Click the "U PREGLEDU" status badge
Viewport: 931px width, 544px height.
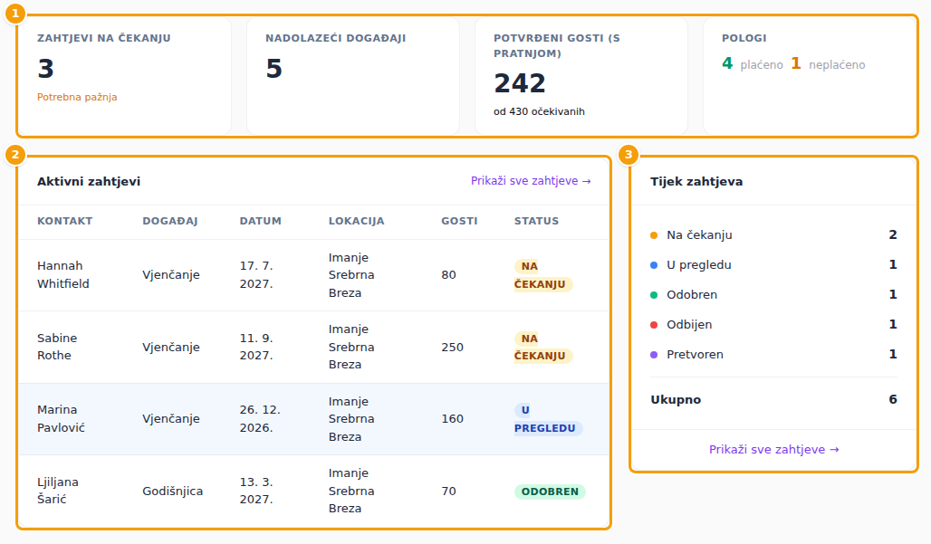(x=547, y=419)
